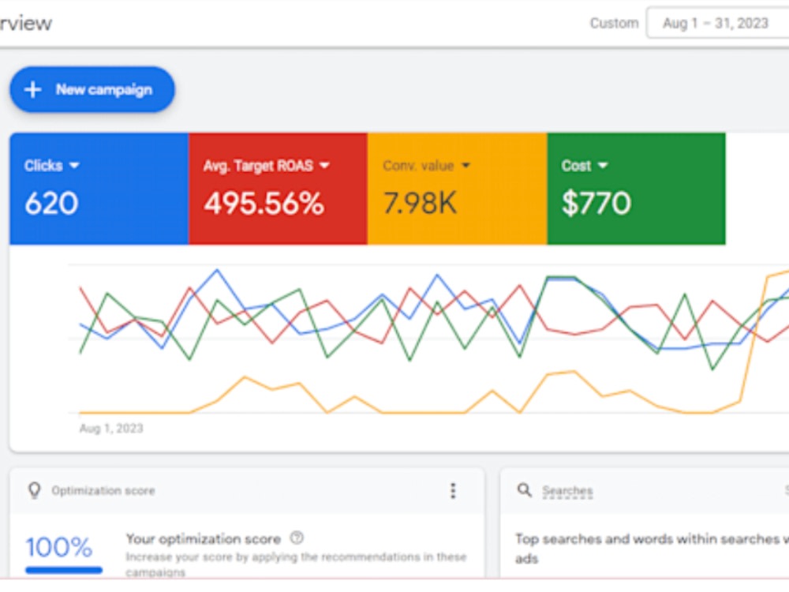Click the help icon beside Your optimization score

pos(297,538)
